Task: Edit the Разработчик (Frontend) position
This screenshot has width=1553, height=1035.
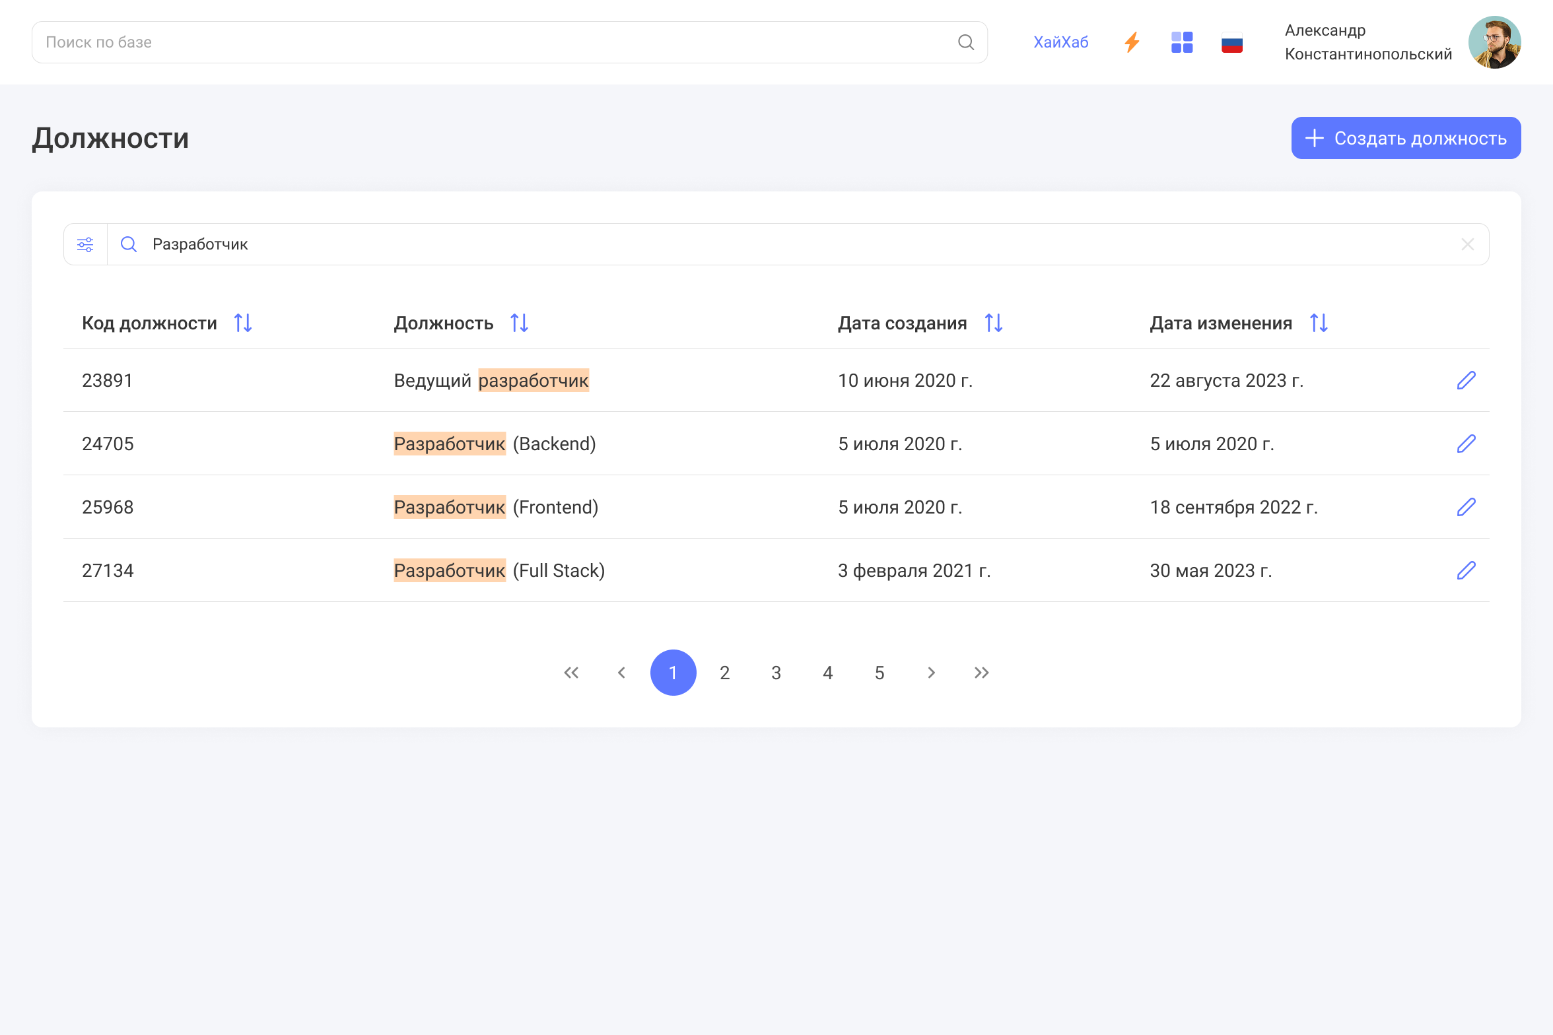Action: (1466, 507)
